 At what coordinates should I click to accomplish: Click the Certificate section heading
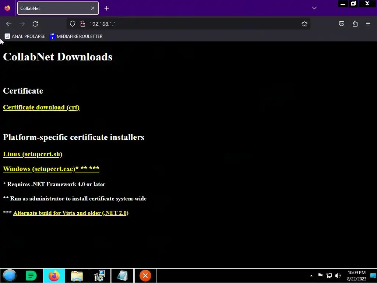coord(23,91)
